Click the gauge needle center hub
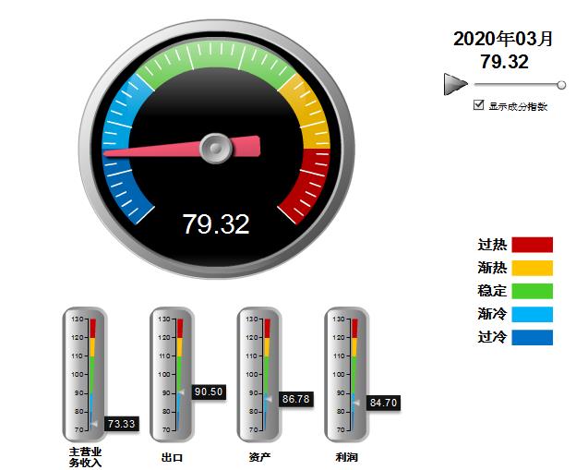The width and height of the screenshot is (588, 470). pos(216,146)
